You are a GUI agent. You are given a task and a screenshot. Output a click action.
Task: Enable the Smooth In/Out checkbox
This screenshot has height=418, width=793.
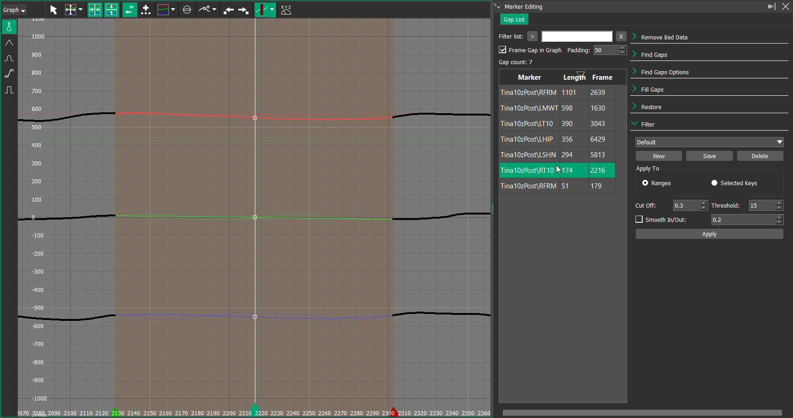[639, 220]
